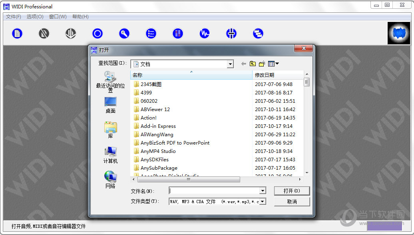414x235 pixels.
Task: Open Recent Places (最近访问的位置) in sidebar
Action: 110,82
